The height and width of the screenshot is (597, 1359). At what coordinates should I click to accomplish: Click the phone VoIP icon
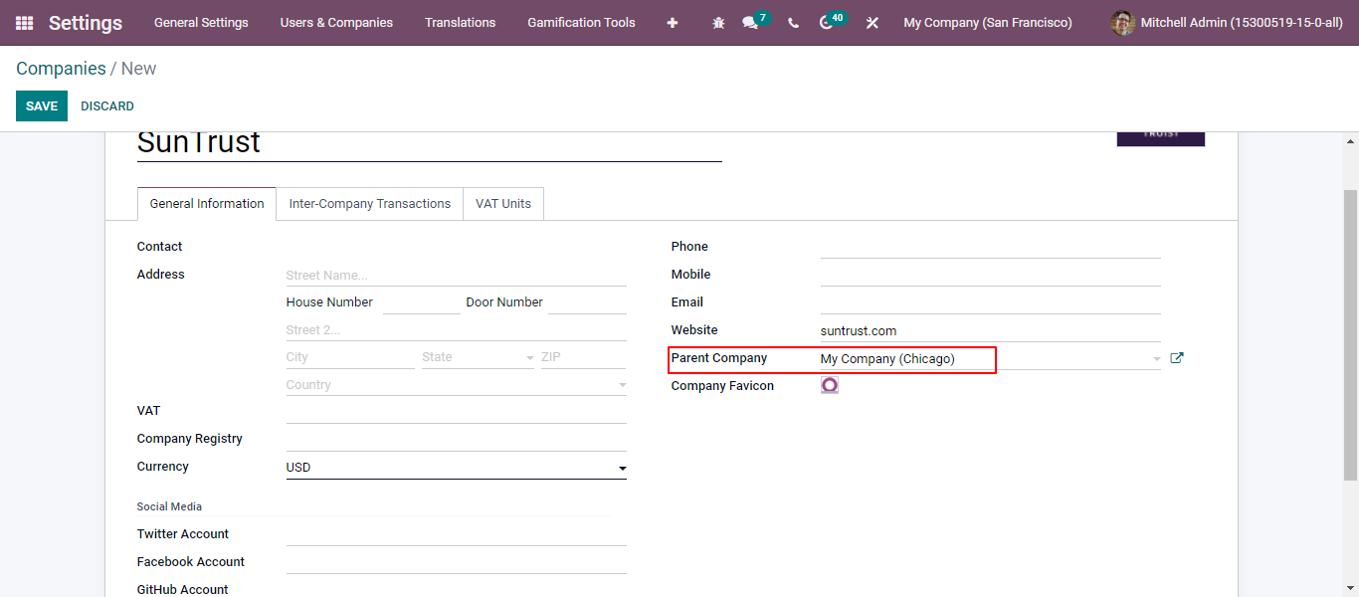(793, 23)
